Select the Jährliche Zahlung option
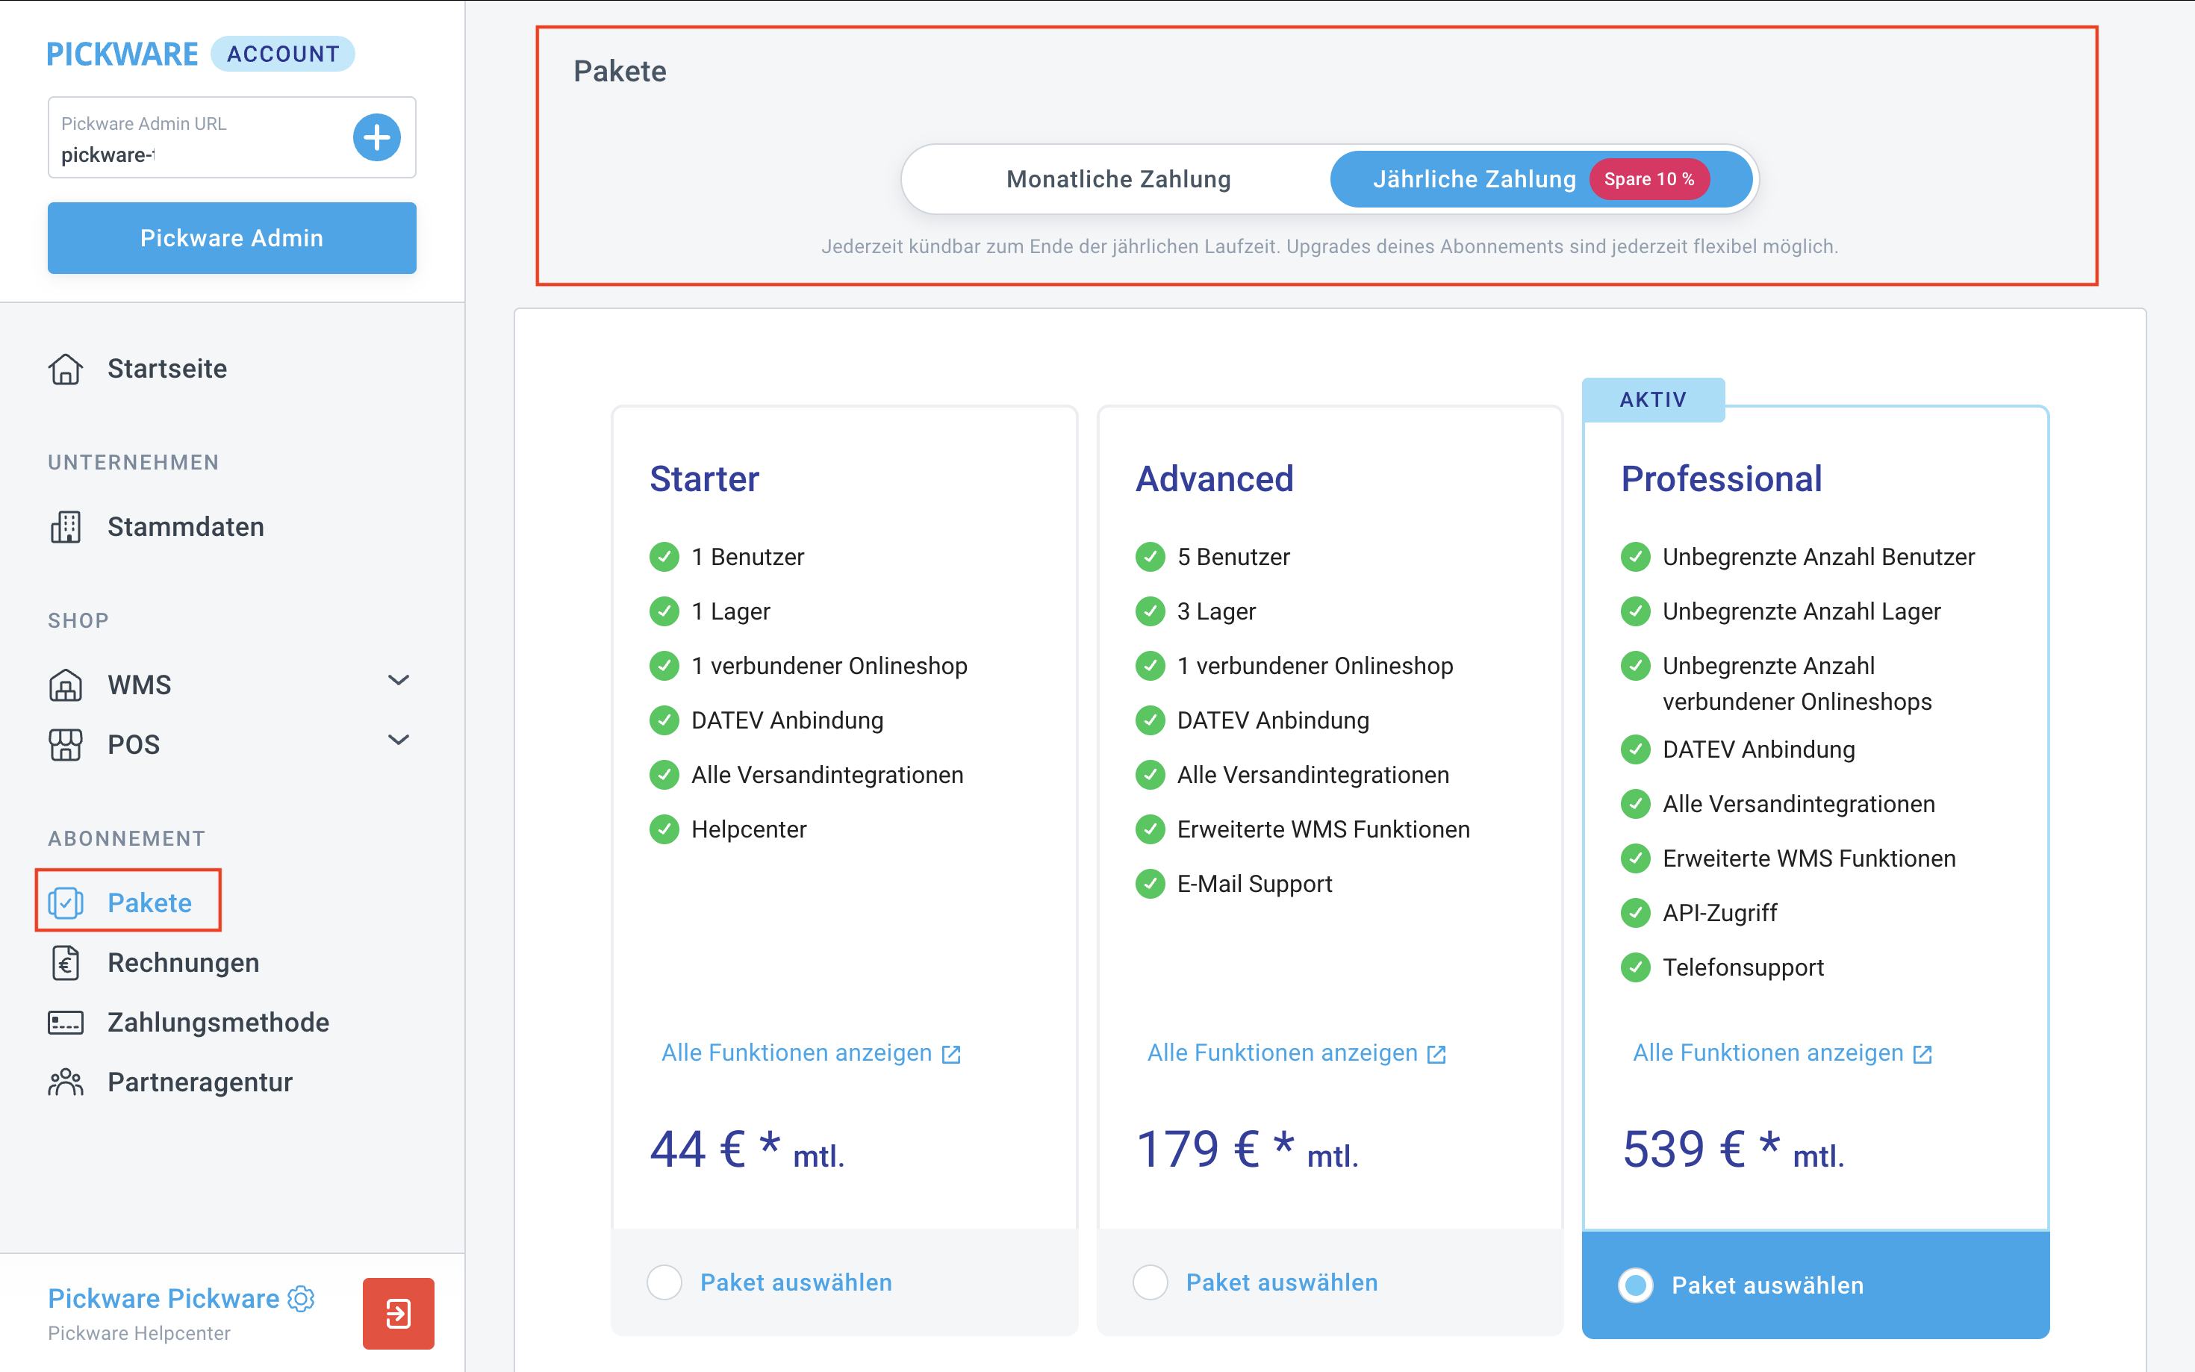The width and height of the screenshot is (2195, 1372). 1475,178
